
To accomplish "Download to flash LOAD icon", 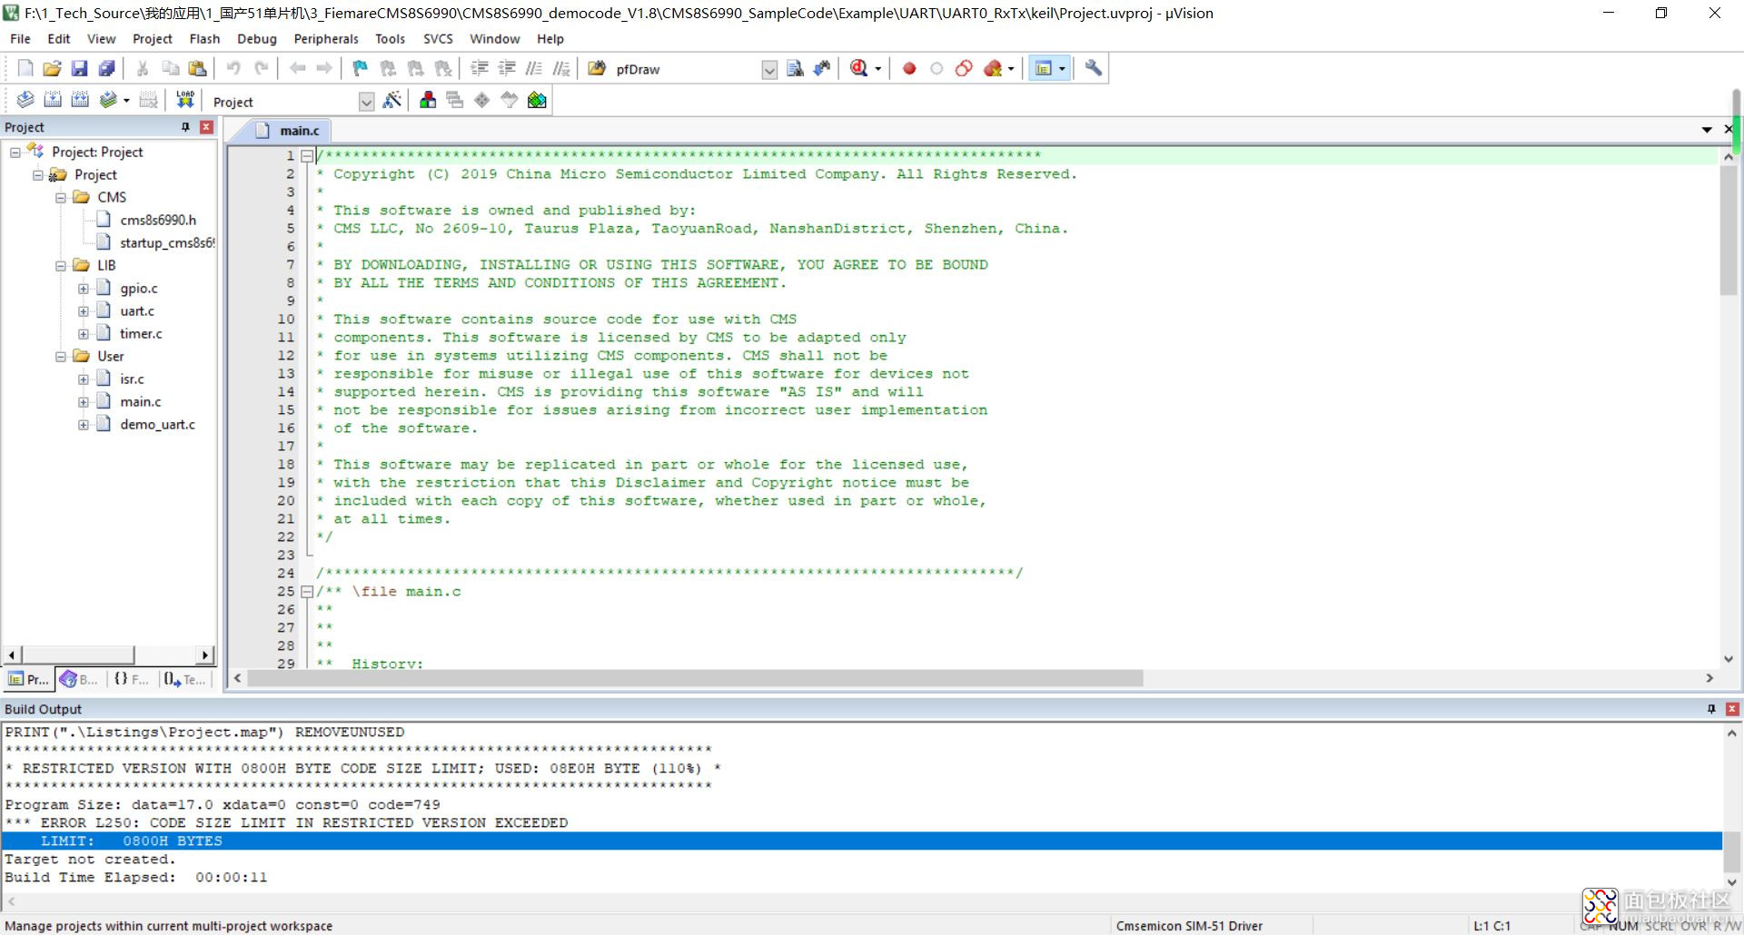I will tap(185, 100).
